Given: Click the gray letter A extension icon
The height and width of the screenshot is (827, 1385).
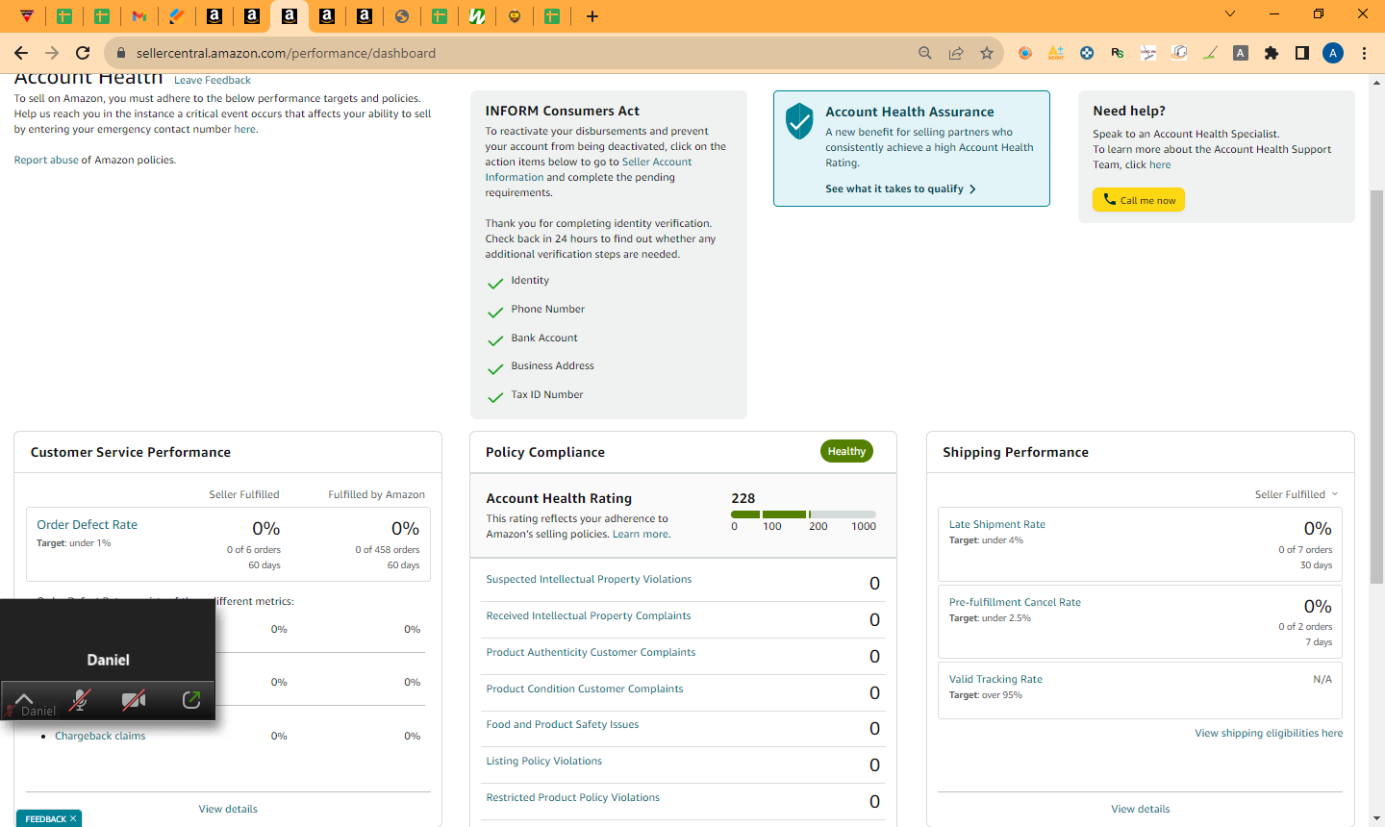Looking at the screenshot, I should [1241, 53].
